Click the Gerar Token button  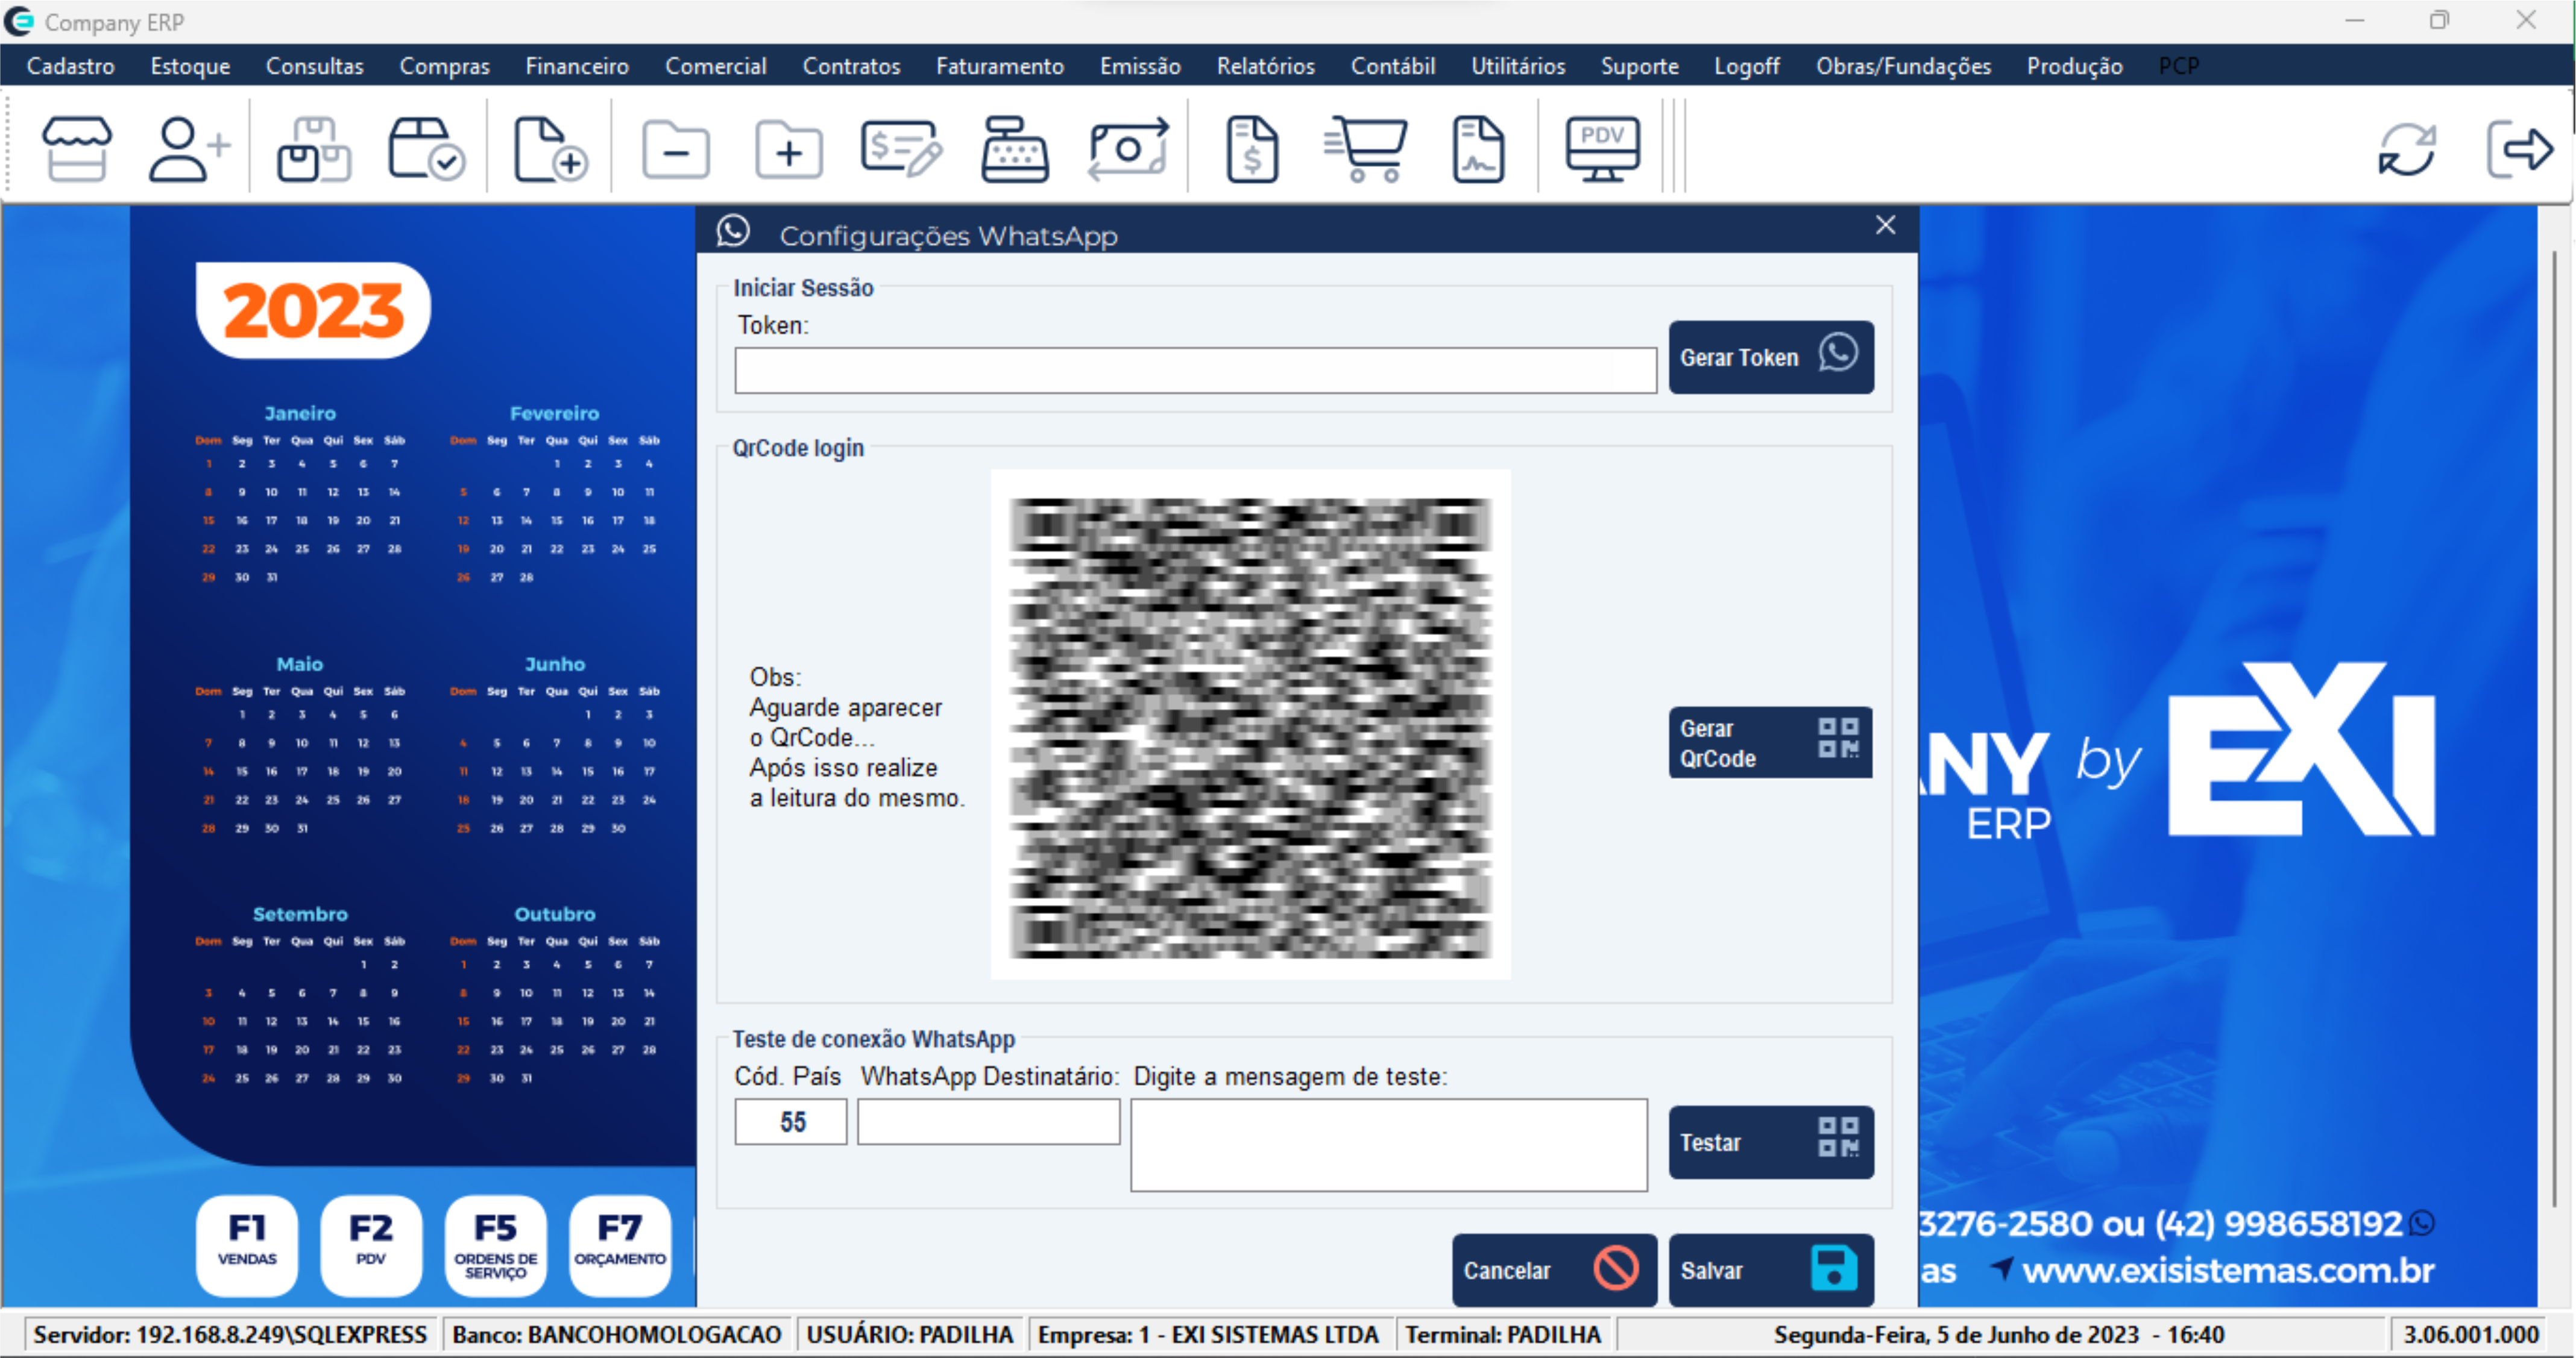[x=1770, y=357]
